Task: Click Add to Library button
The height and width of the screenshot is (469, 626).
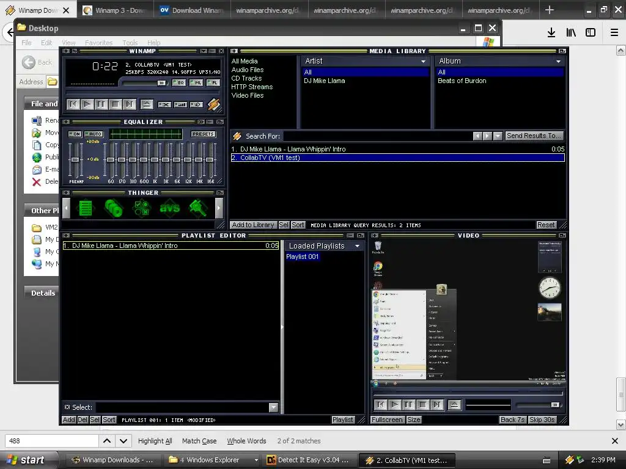Action: (x=252, y=225)
